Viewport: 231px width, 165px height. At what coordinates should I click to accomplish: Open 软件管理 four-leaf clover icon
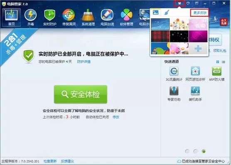(126, 17)
